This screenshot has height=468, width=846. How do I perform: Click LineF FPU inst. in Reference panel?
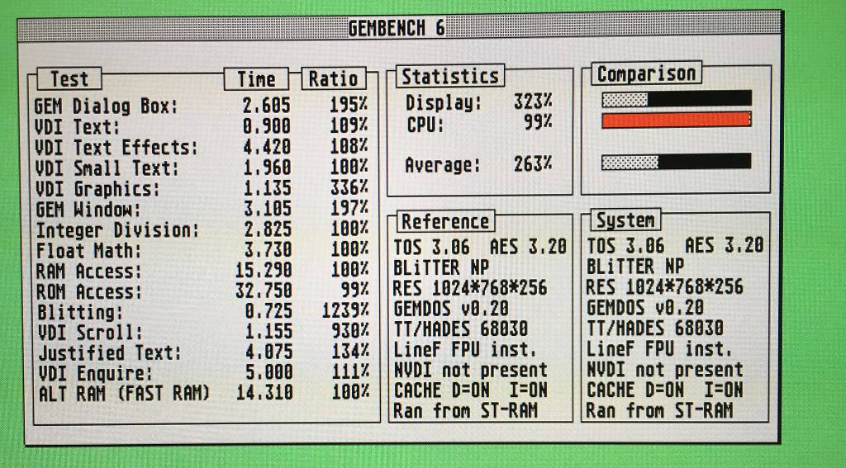[465, 349]
